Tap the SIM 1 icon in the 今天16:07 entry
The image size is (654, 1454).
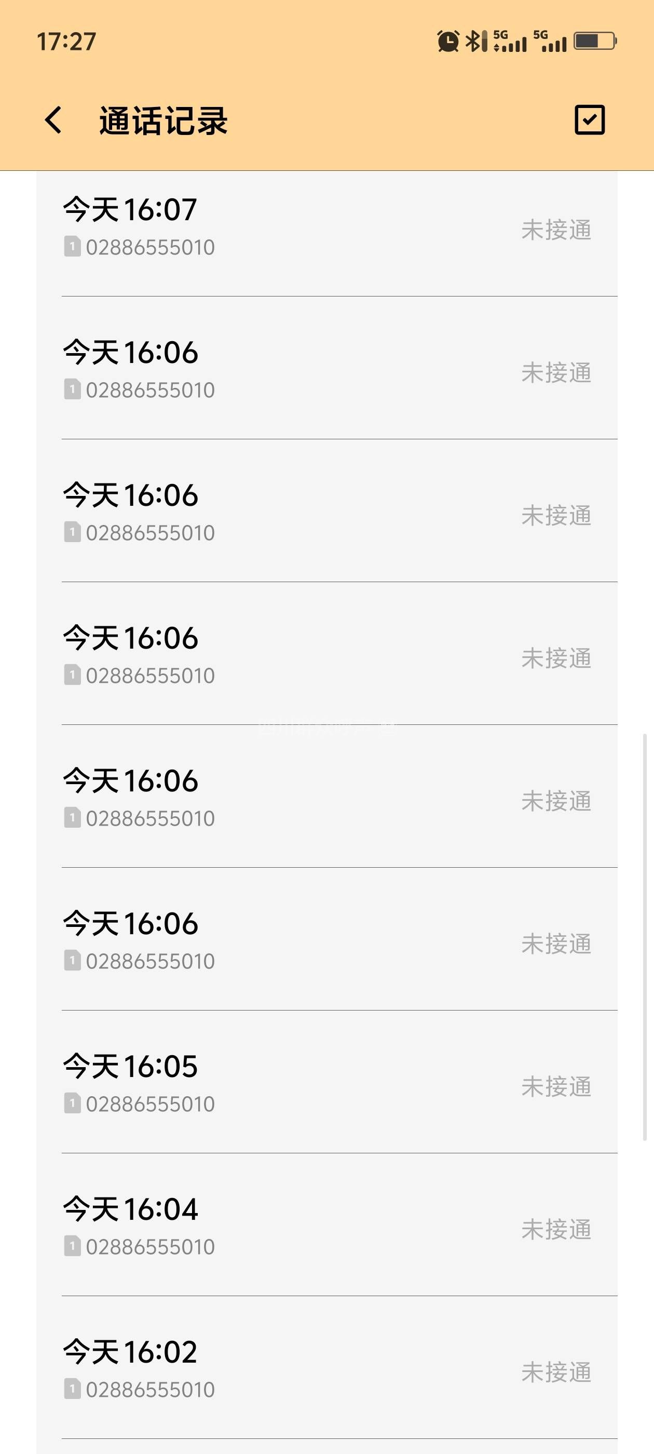[x=72, y=247]
